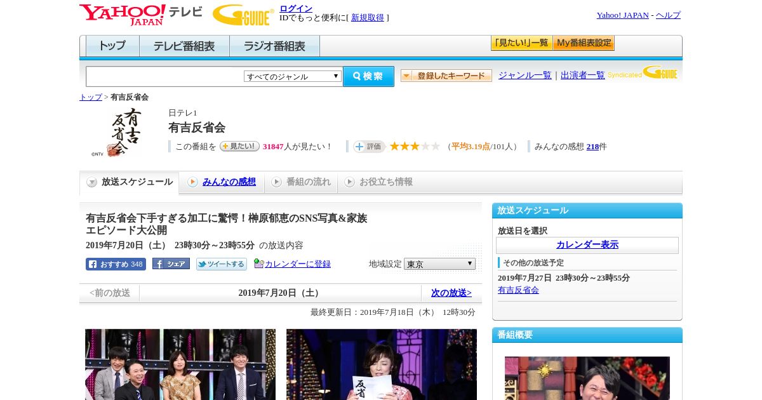Open My番組表設定 button
Screen dimensions: 762x400
click(x=584, y=43)
